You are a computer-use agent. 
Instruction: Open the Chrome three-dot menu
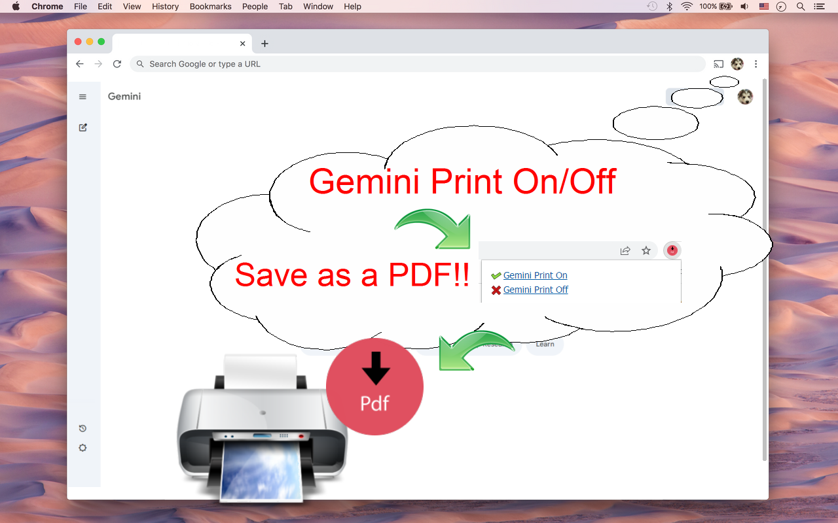(x=756, y=63)
